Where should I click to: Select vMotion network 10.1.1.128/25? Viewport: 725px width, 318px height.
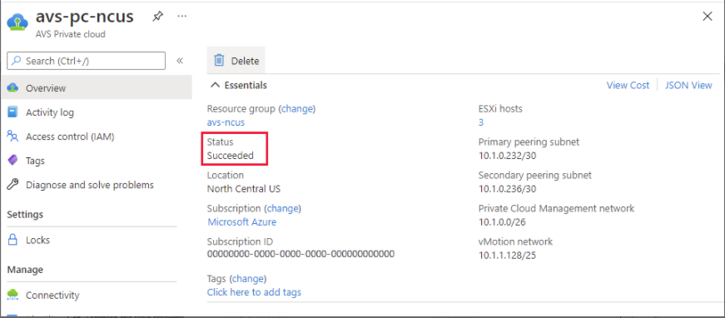tap(507, 255)
